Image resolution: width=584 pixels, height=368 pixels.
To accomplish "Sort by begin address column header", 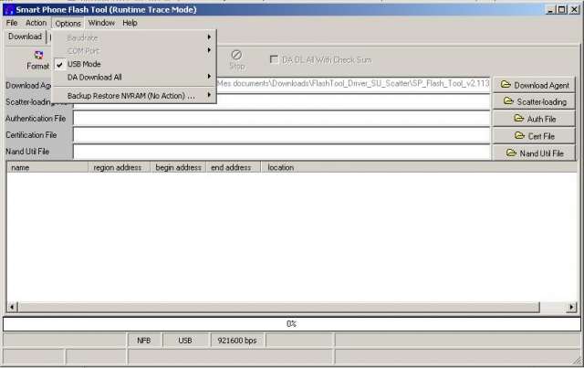I will click(x=179, y=167).
